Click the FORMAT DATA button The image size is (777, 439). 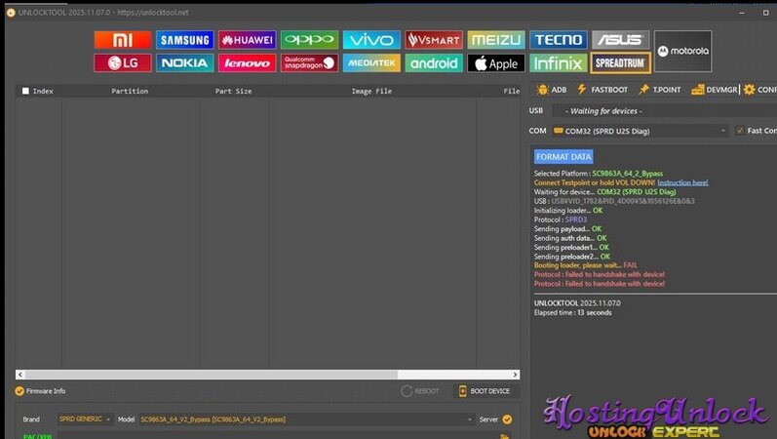563,156
